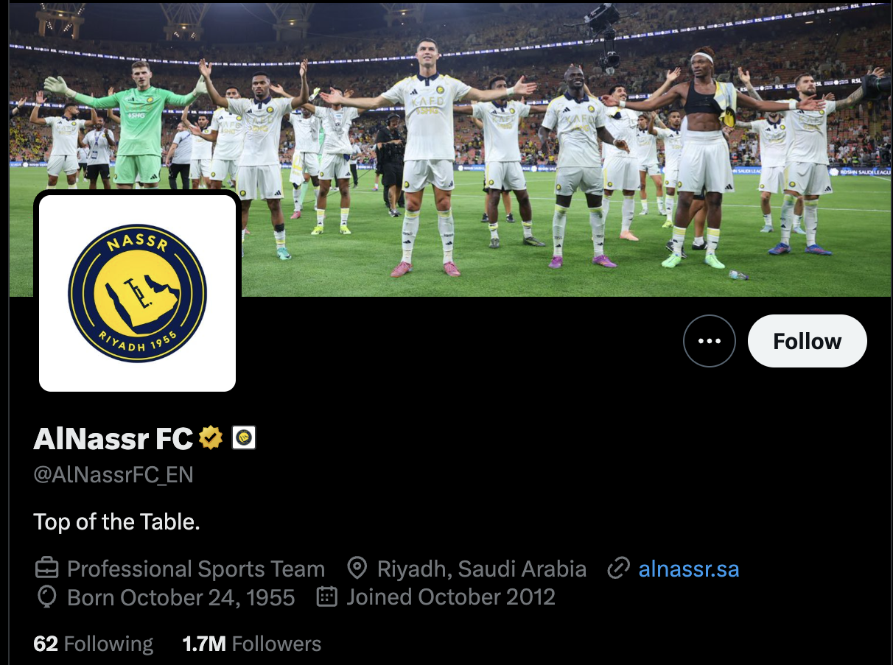This screenshot has width=893, height=665.
Task: Open the three-dot more options menu
Action: tap(709, 341)
